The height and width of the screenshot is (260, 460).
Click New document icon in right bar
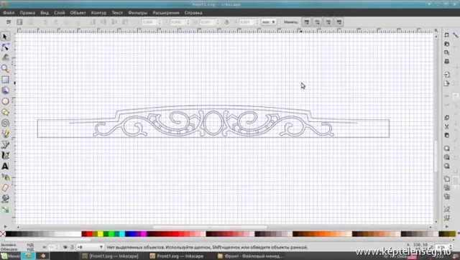pos(446,35)
